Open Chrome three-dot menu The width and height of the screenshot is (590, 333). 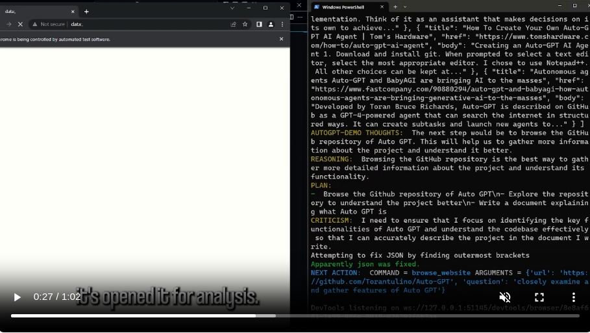(x=282, y=24)
